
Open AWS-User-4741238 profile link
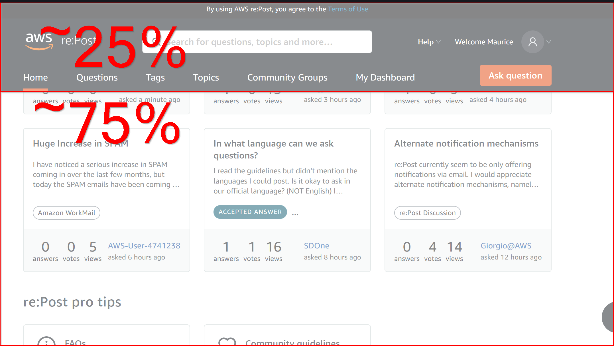(144, 246)
